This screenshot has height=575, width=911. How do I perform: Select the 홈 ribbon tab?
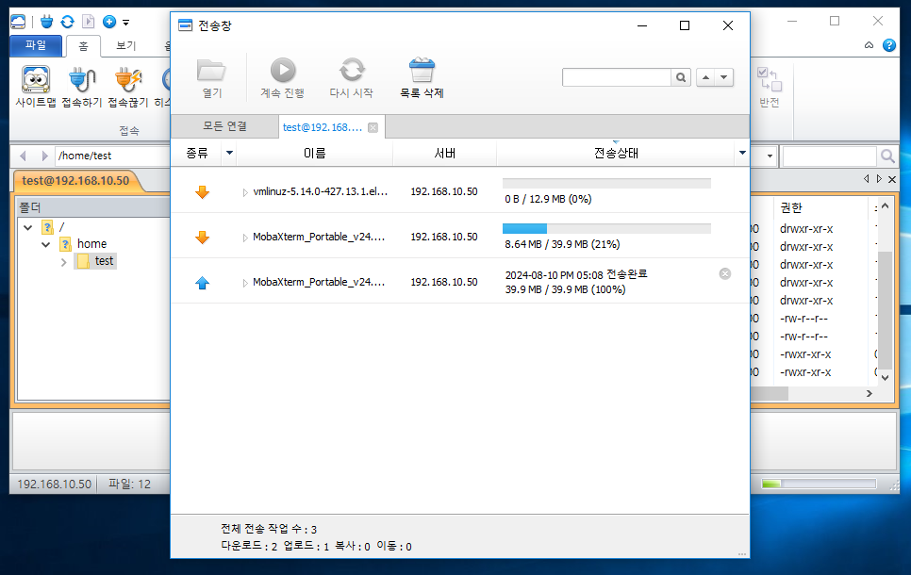84,46
